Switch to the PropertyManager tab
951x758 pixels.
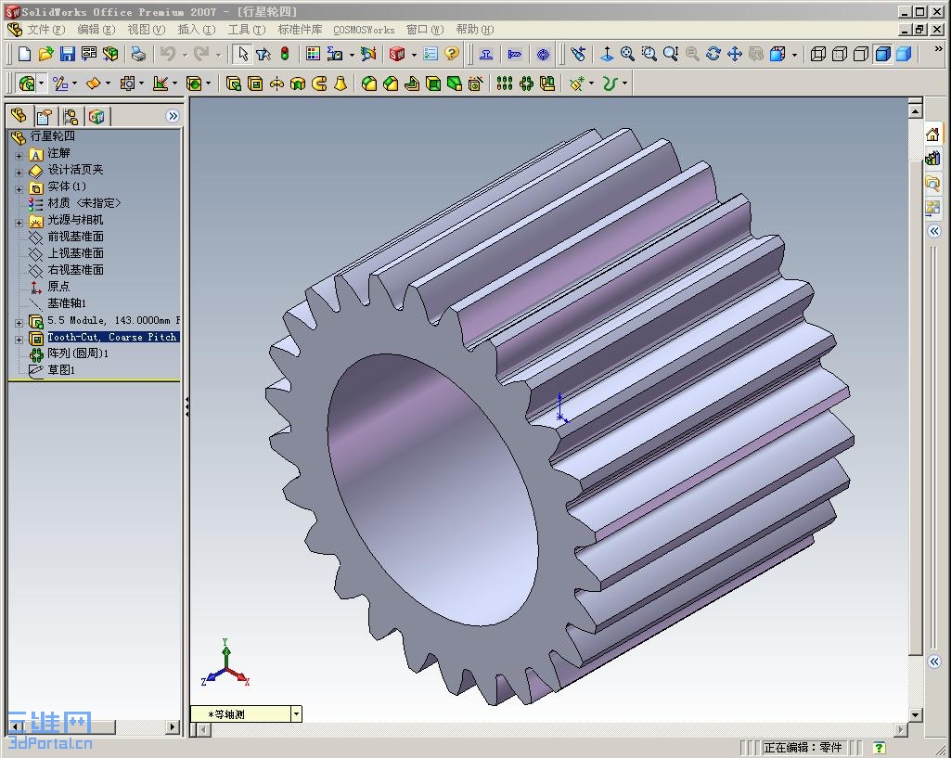45,116
